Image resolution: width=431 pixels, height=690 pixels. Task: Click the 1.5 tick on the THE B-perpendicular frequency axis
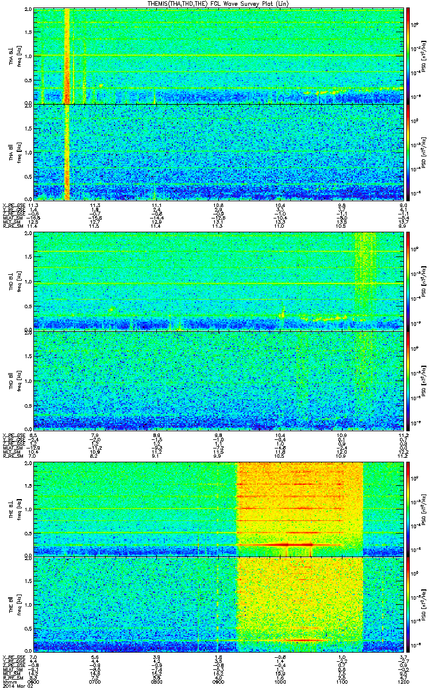[x=28, y=486]
